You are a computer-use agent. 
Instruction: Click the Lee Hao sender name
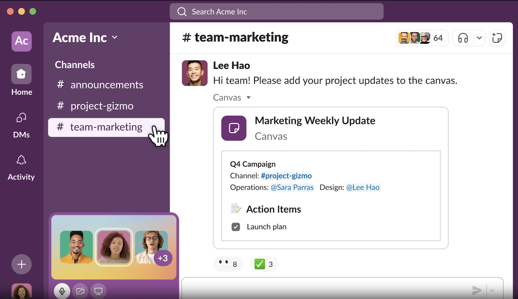tap(232, 65)
